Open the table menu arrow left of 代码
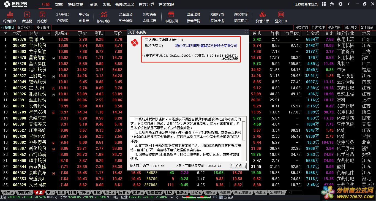The width and height of the screenshot is (376, 201). [x=6, y=33]
